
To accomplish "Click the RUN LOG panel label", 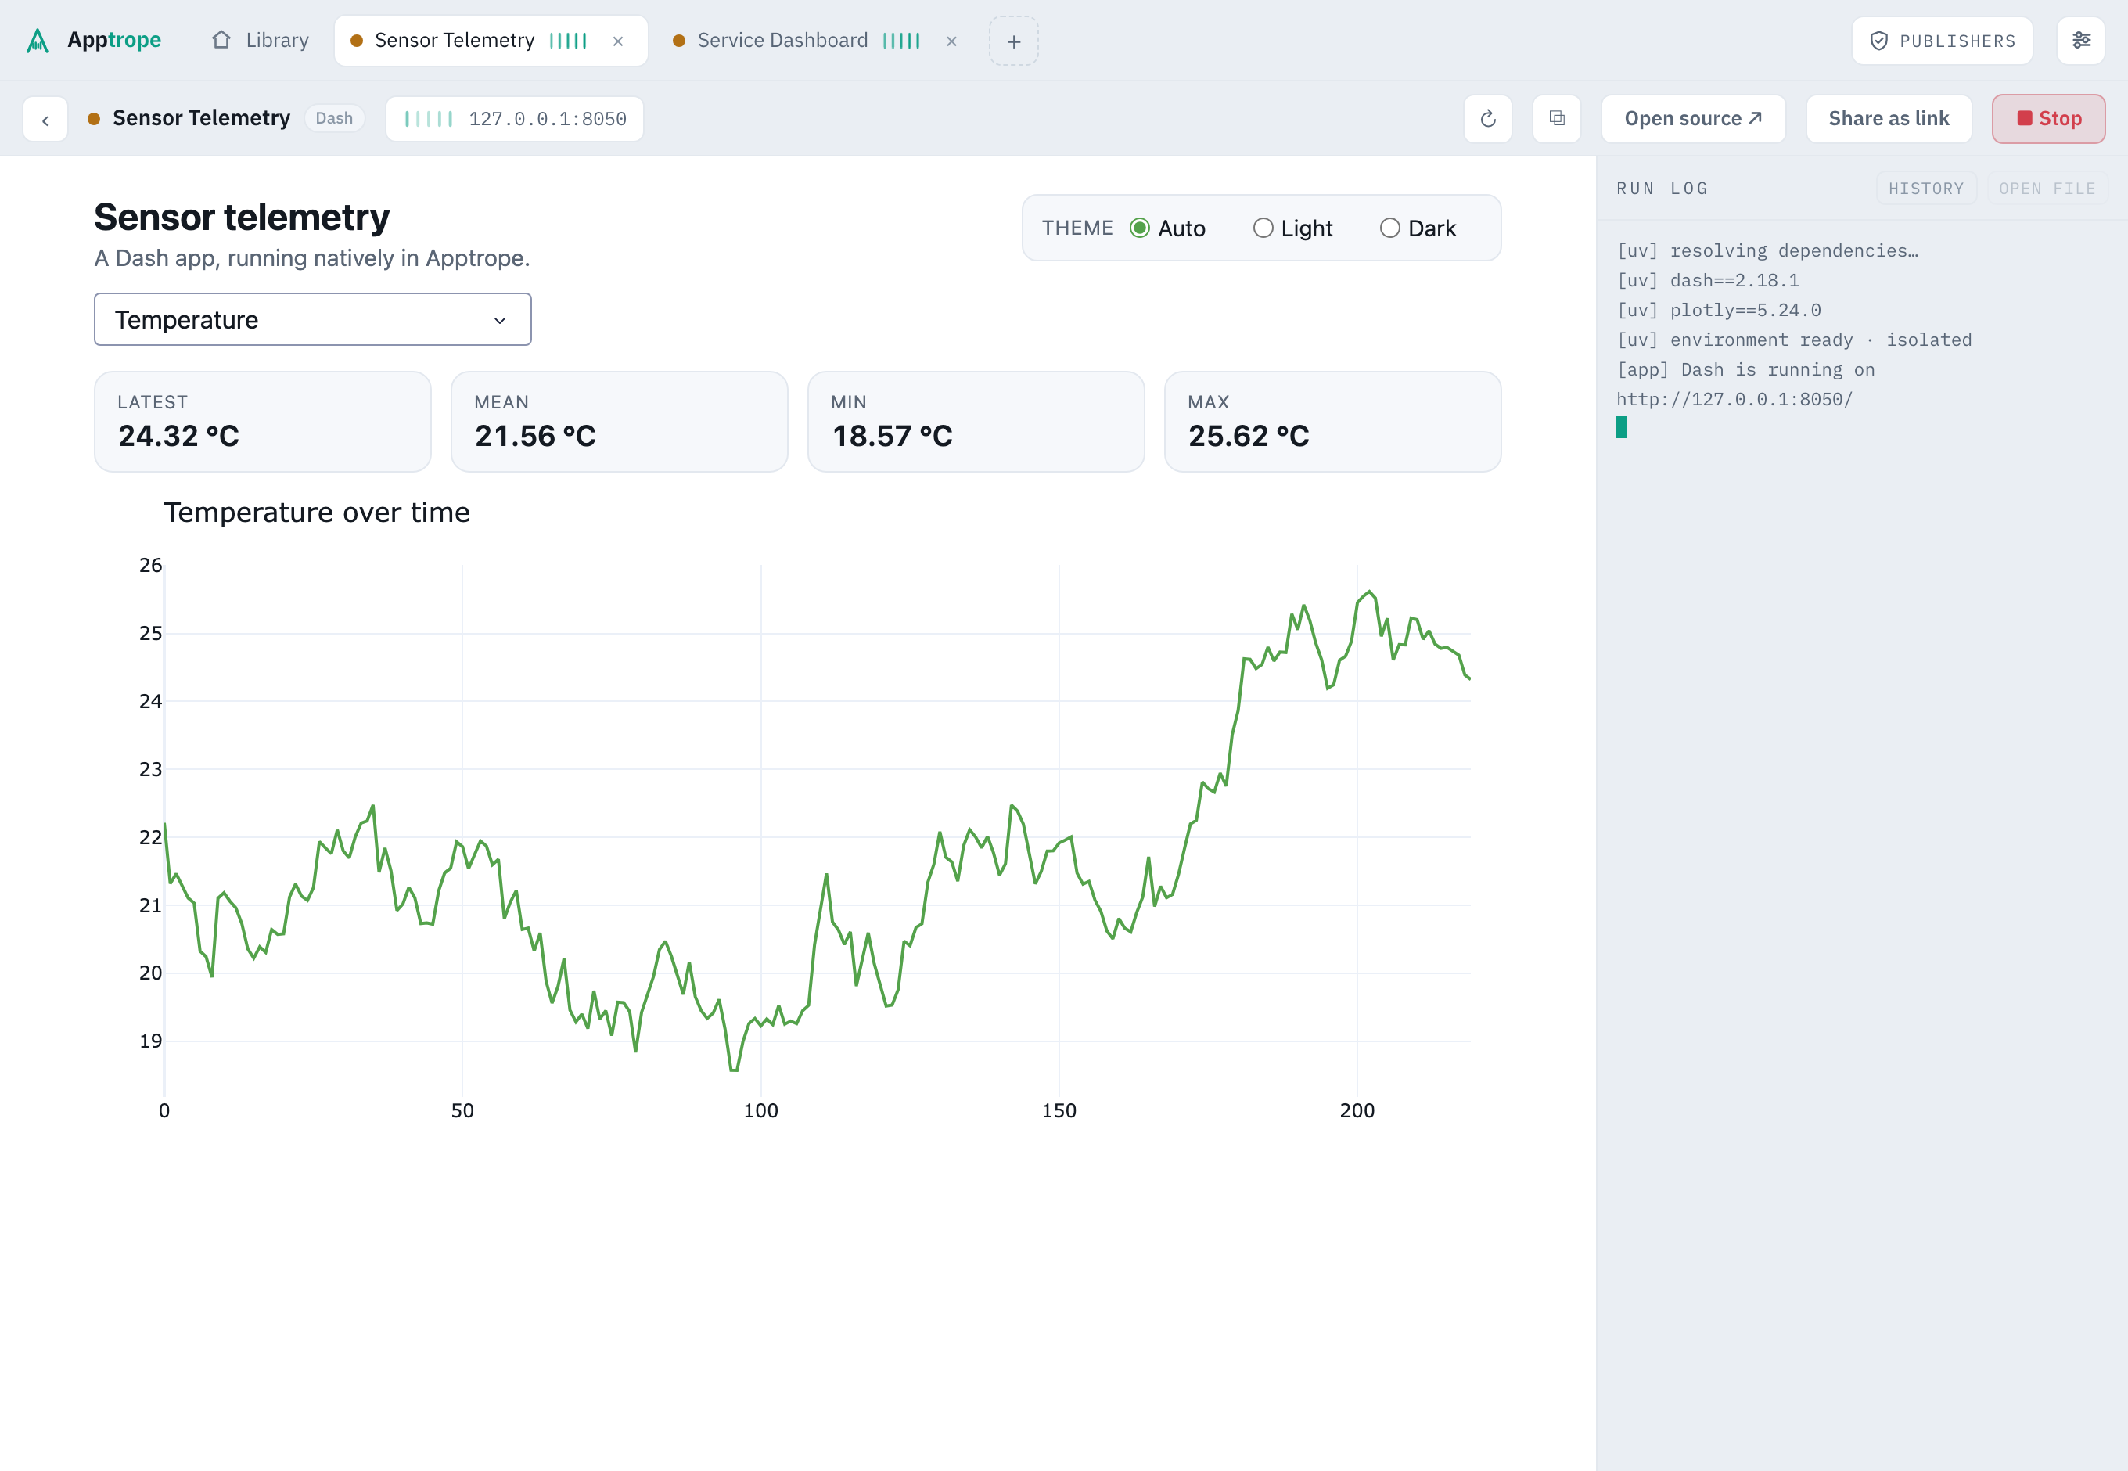I will pos(1662,188).
